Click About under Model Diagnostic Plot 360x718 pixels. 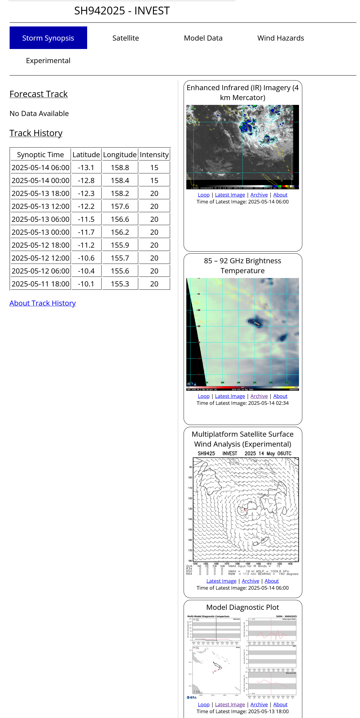coord(280,704)
